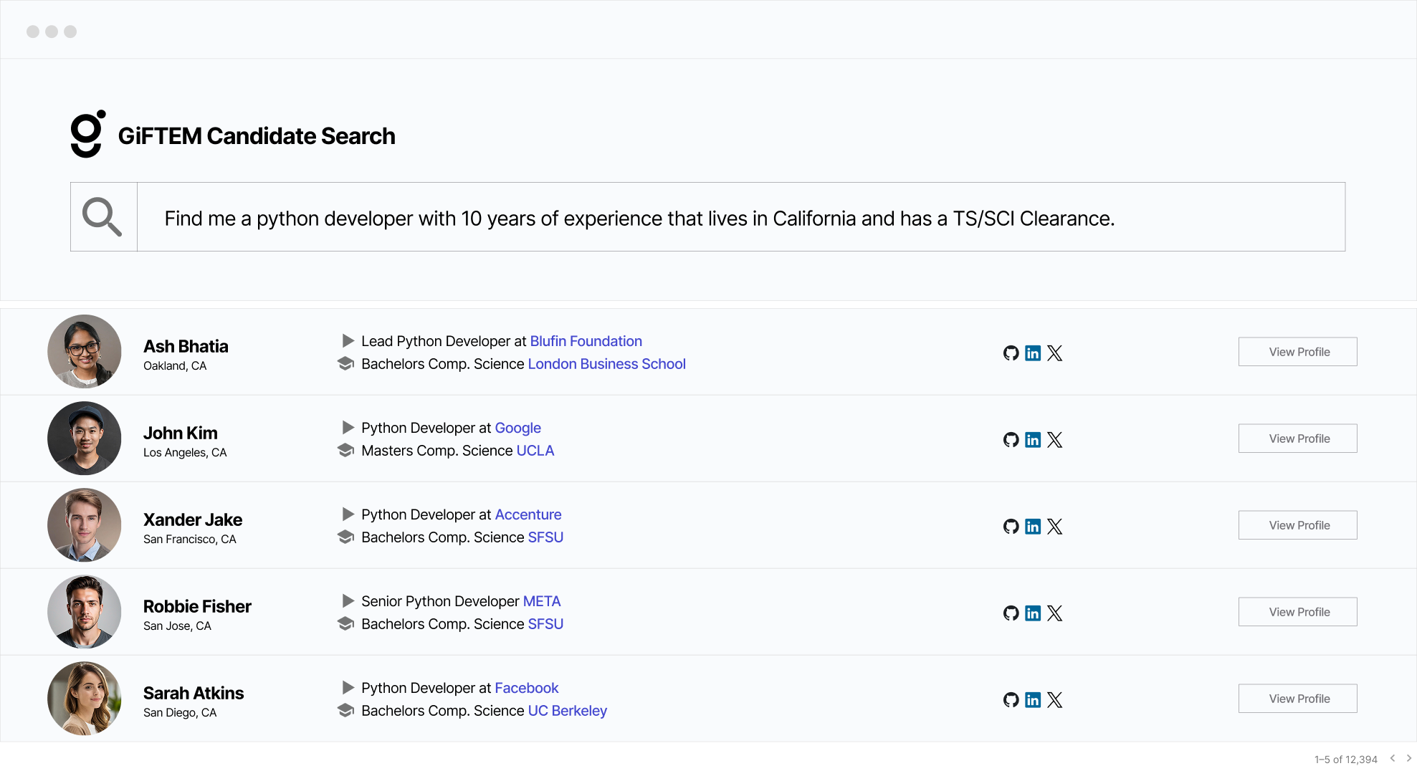Click the UC Berkeley link

click(x=567, y=711)
